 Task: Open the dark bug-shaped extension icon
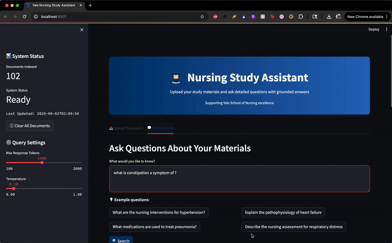point(225,17)
